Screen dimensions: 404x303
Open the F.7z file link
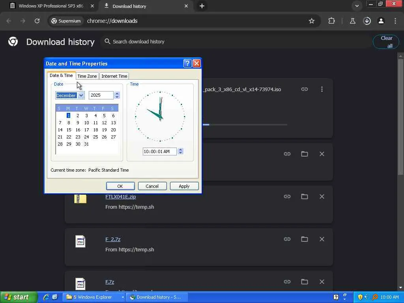point(110,282)
